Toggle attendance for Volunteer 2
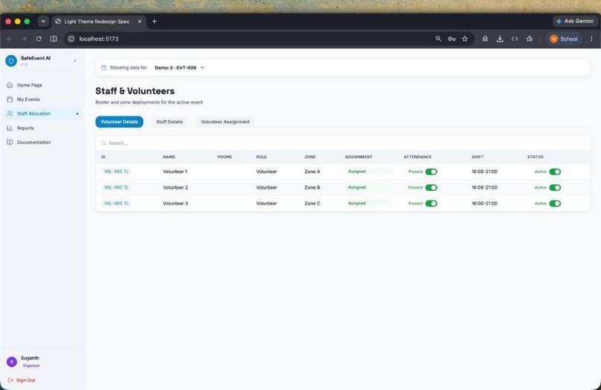The height and width of the screenshot is (390, 601). pos(431,187)
